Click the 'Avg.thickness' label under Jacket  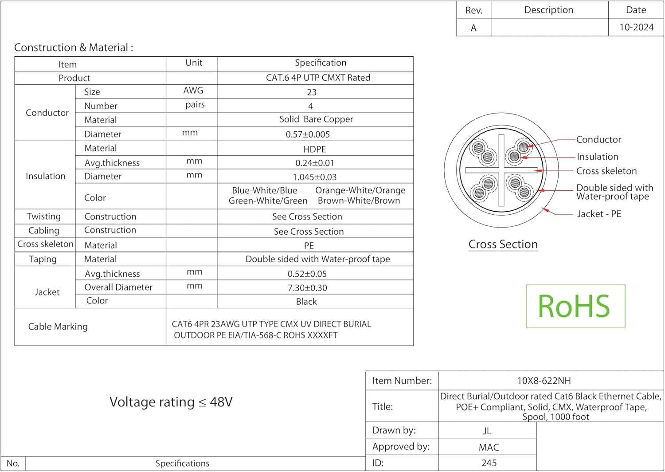(112, 274)
